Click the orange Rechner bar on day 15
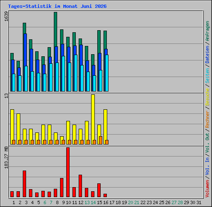Viewport: 212px width, 207px height. pyautogui.click(x=101, y=140)
